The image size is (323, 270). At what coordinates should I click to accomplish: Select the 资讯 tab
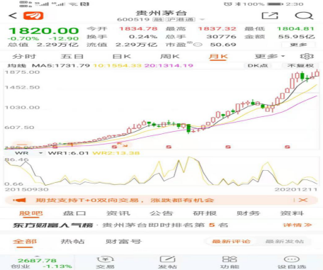[x=118, y=213]
